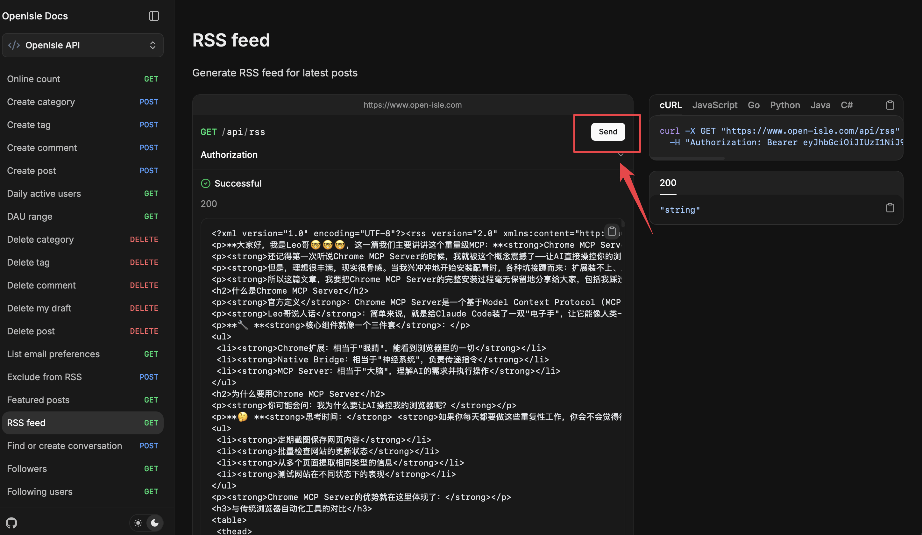Image resolution: width=922 pixels, height=535 pixels.
Task: Copy the cURL code snippet
Action: coord(890,105)
